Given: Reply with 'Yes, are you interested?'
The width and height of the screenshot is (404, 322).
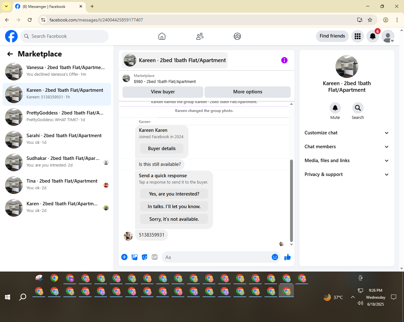Looking at the screenshot, I should [174, 194].
